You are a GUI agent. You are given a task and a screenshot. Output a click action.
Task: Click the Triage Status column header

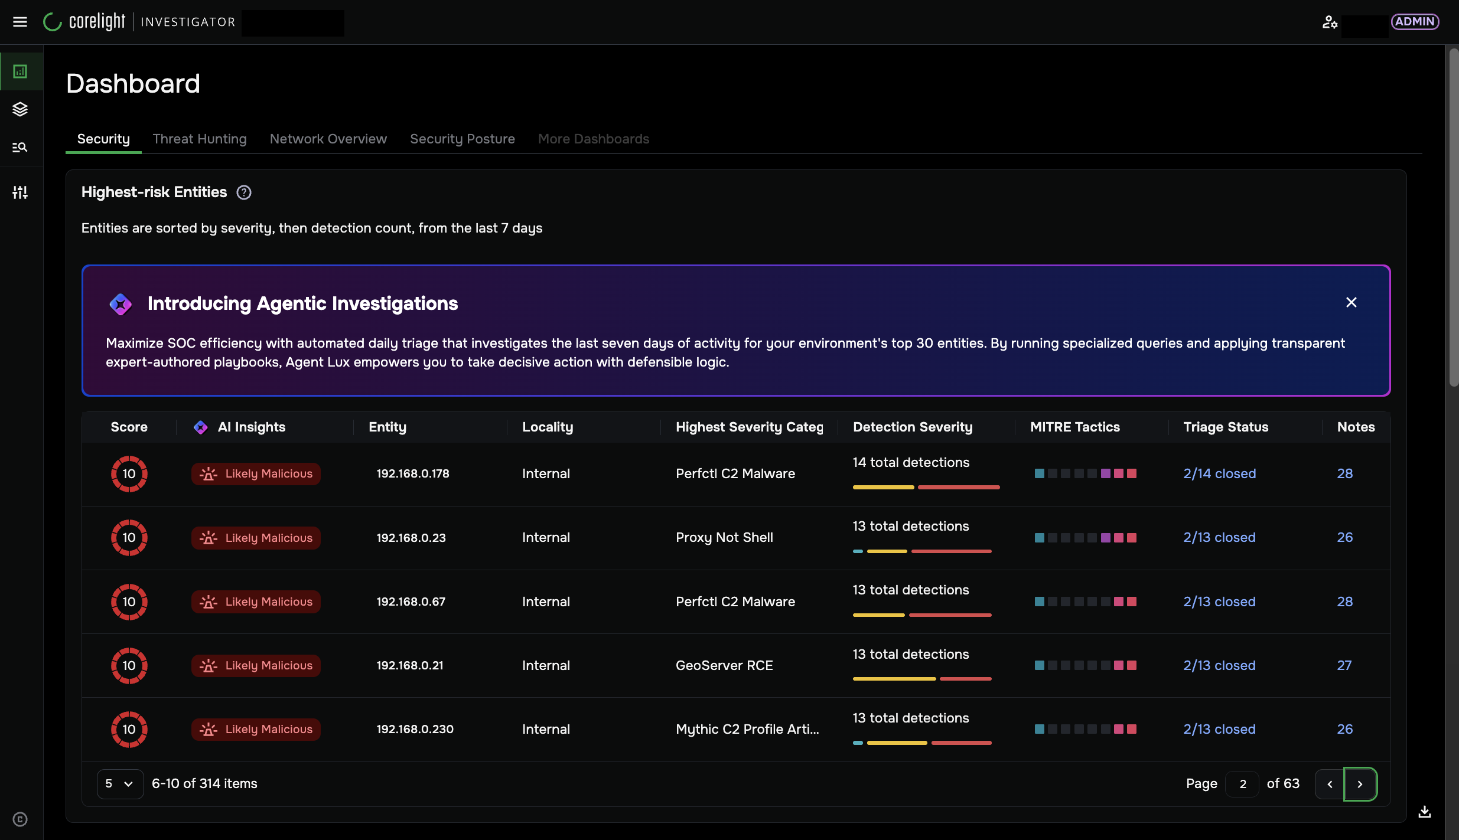(1226, 427)
